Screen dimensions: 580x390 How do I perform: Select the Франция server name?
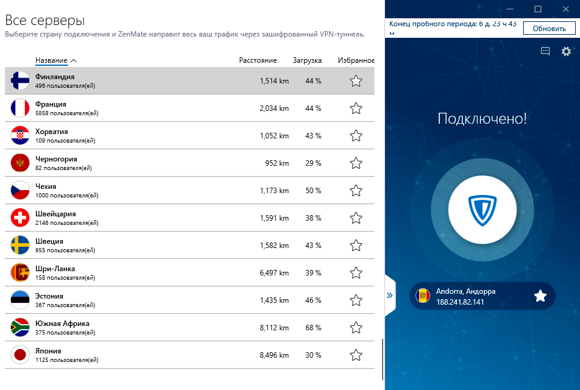(51, 104)
